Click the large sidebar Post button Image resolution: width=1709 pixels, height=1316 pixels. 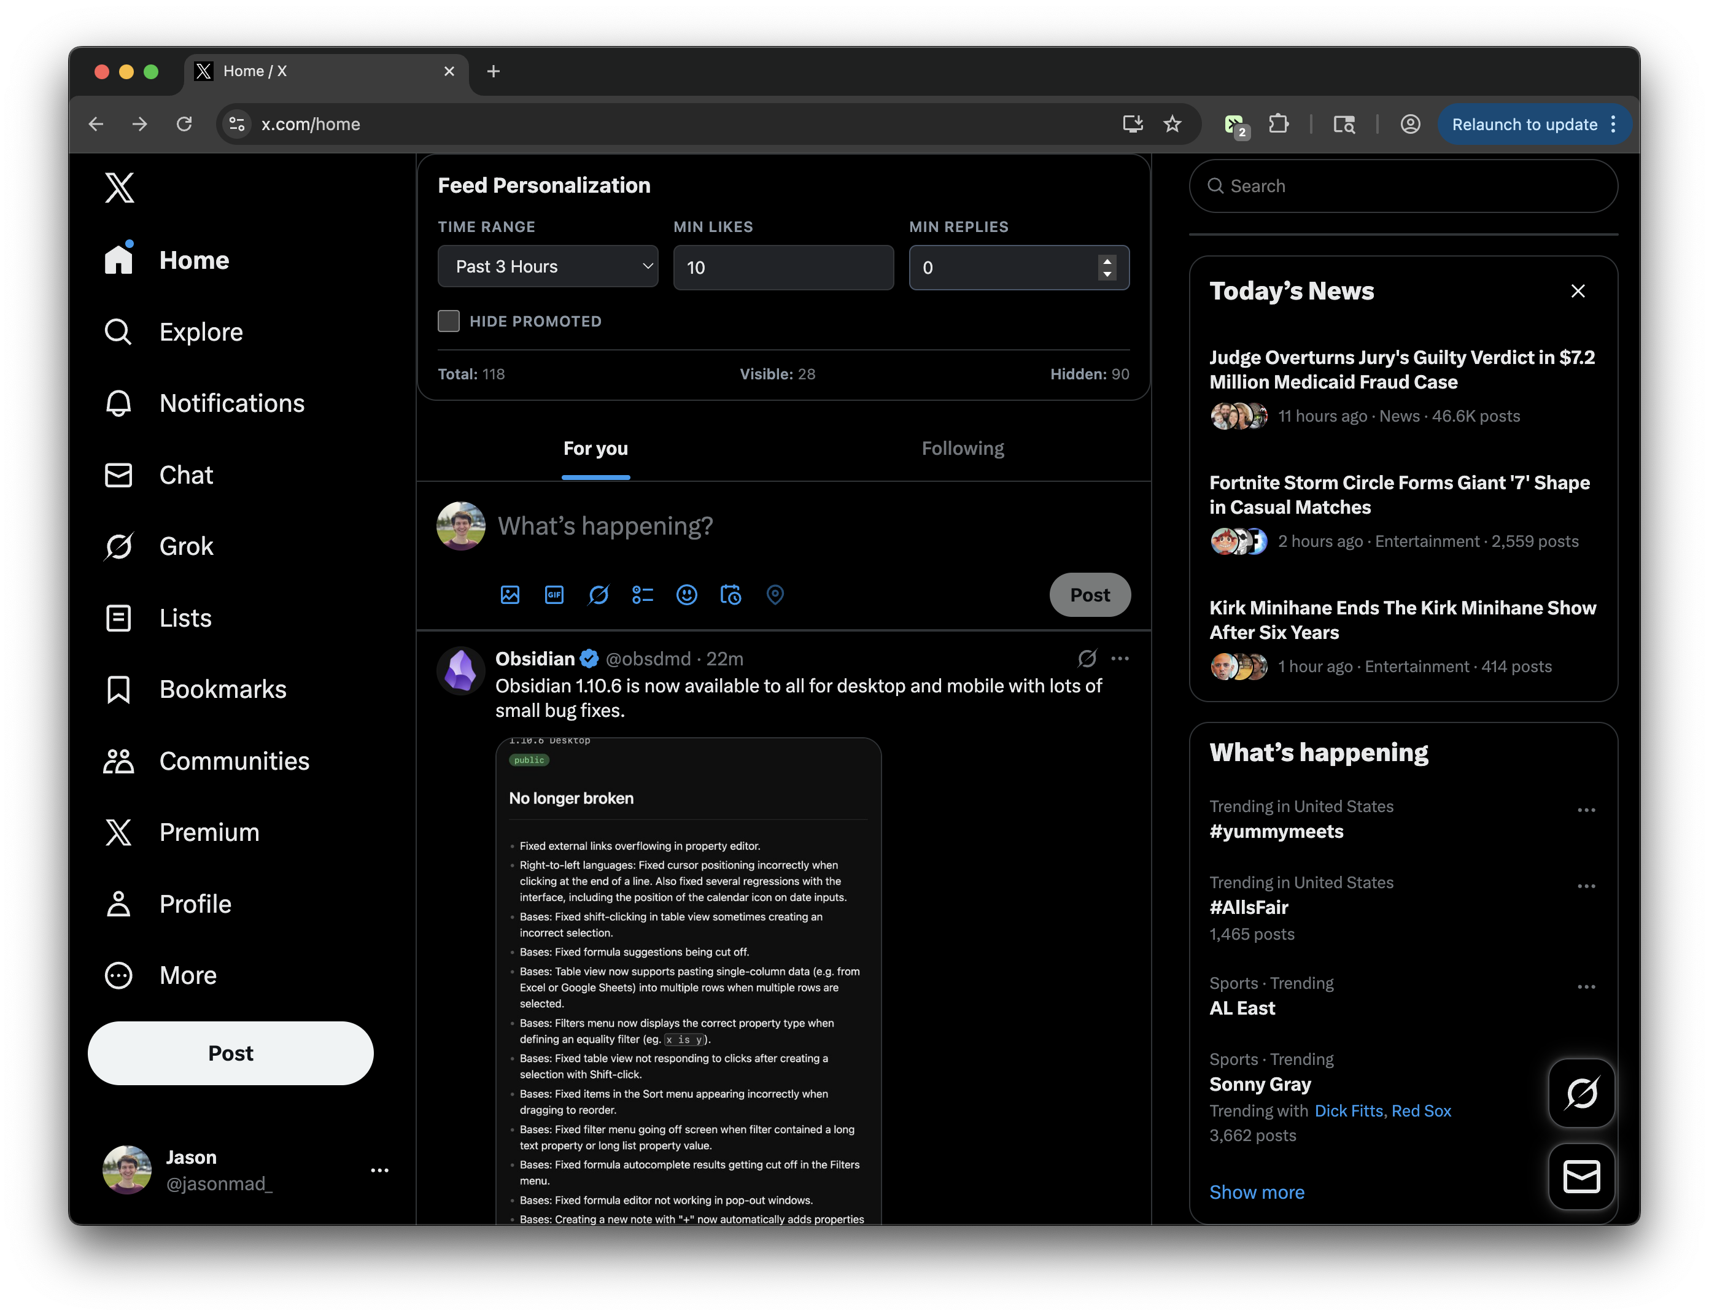coord(230,1053)
